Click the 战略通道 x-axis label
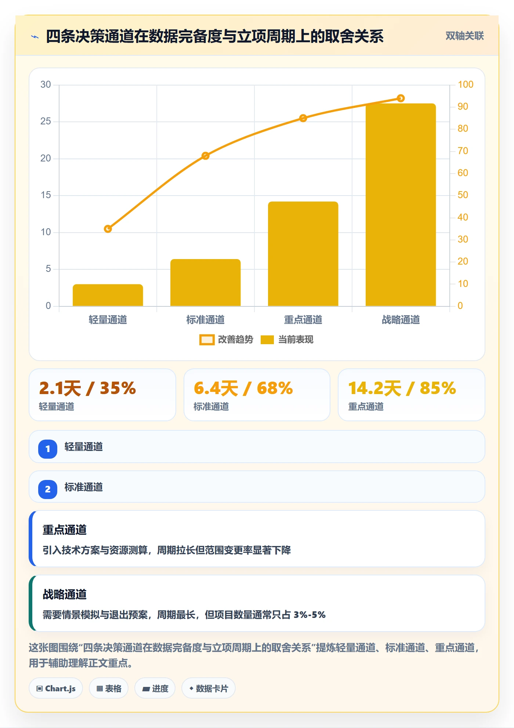The width and height of the screenshot is (514, 728). [x=401, y=320]
